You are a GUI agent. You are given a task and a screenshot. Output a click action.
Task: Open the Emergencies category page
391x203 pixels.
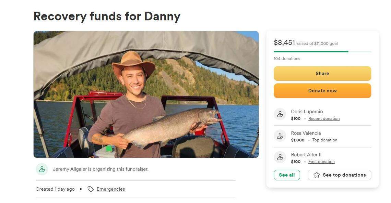(110, 189)
